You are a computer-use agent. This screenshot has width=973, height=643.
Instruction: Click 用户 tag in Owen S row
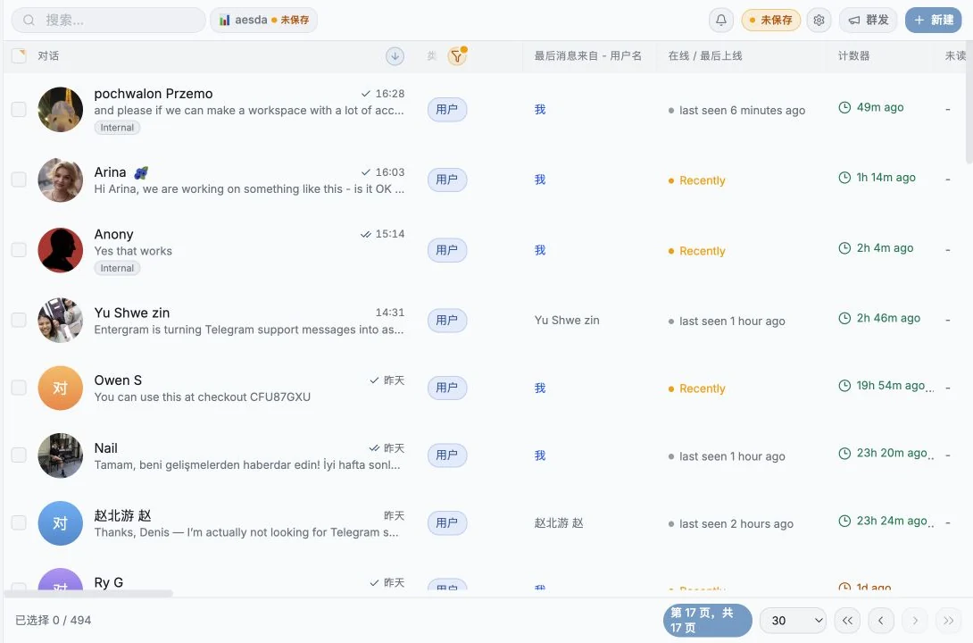point(447,388)
